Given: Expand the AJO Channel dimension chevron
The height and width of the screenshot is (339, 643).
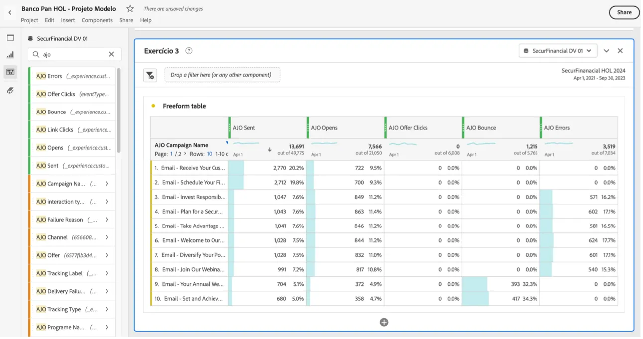Looking at the screenshot, I should coord(107,237).
